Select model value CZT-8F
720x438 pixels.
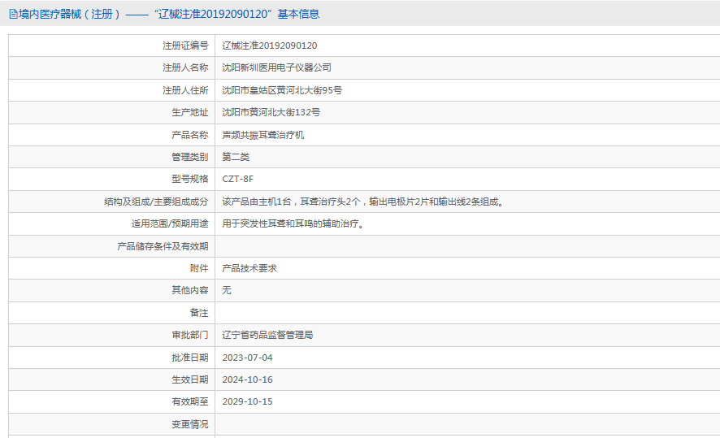237,179
